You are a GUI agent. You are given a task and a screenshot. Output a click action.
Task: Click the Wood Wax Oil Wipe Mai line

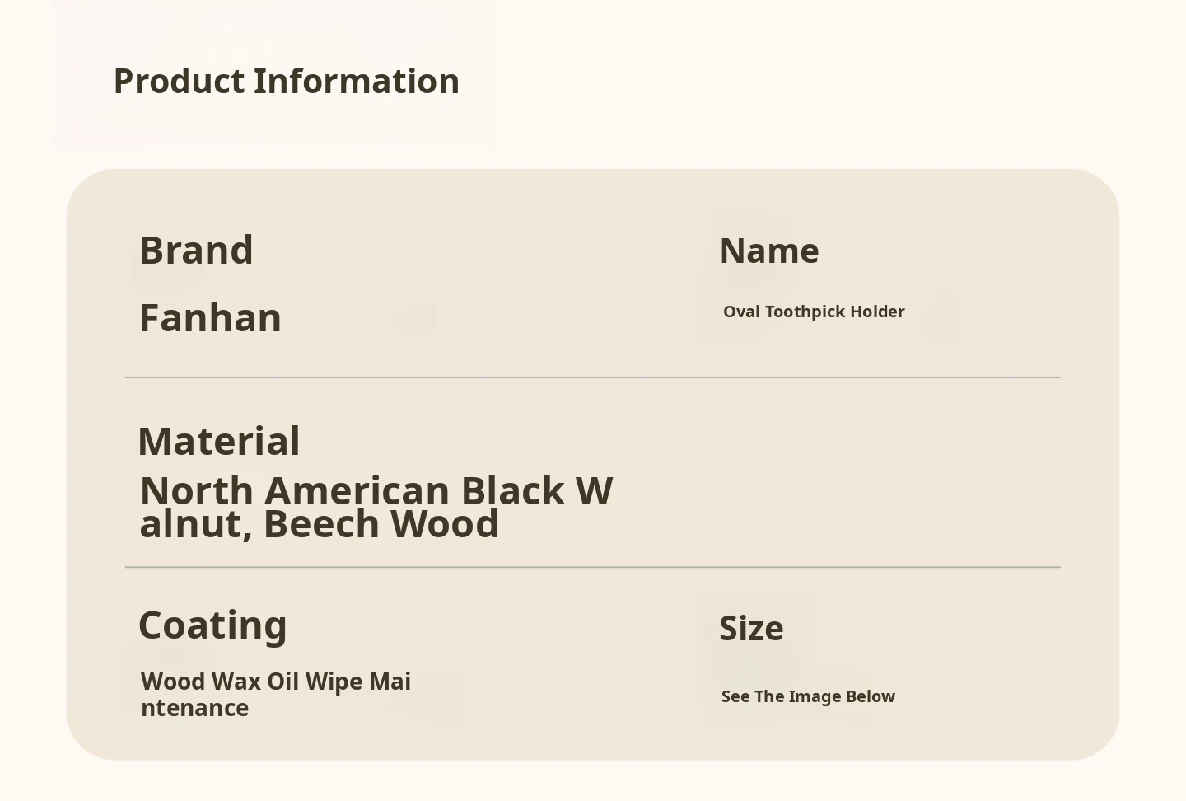point(276,682)
